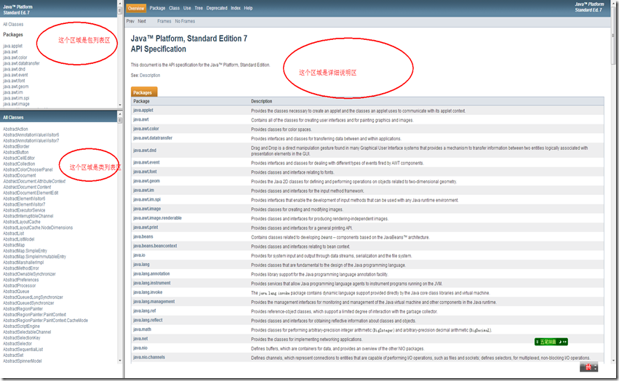Open the Overview tab

tap(136, 8)
